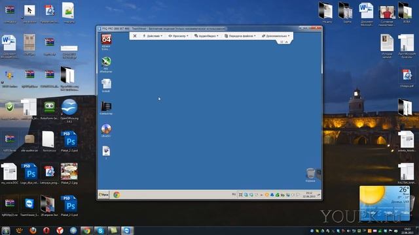Open the 28 апреля photo folder icon
Viewport: 419px width, 235px height.
49,206
